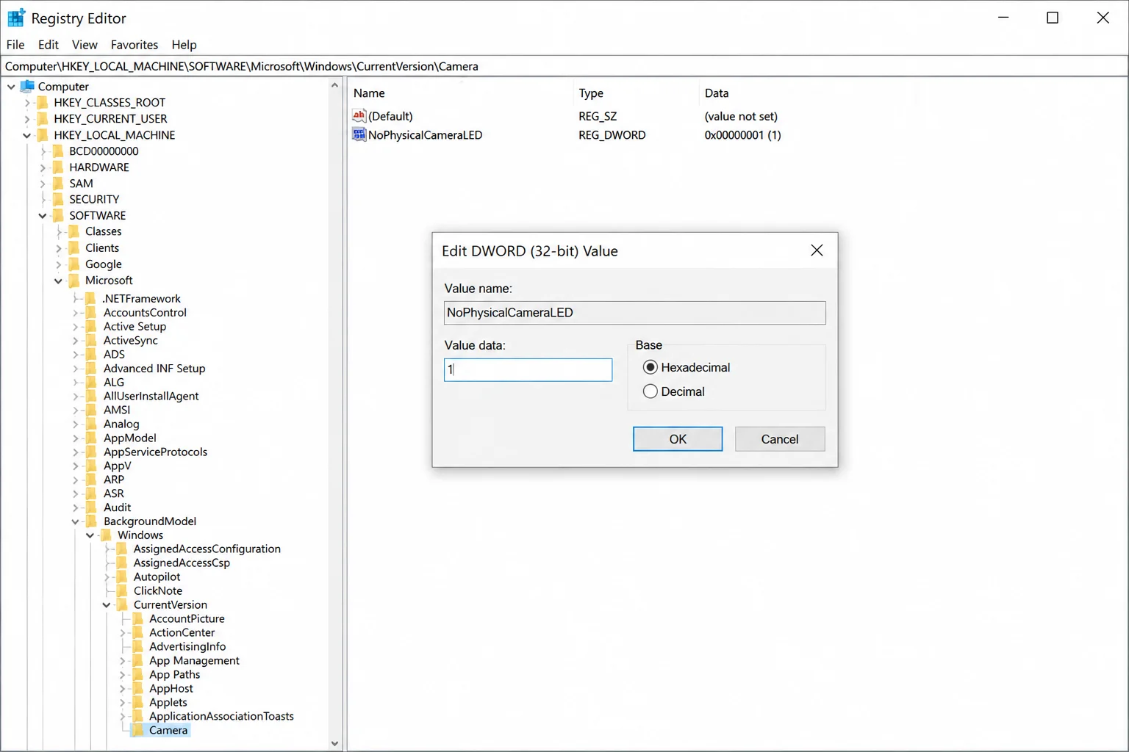Screen dimensions: 1129x752
Task: Click the tree scrollbar up arrow
Action: click(x=335, y=85)
